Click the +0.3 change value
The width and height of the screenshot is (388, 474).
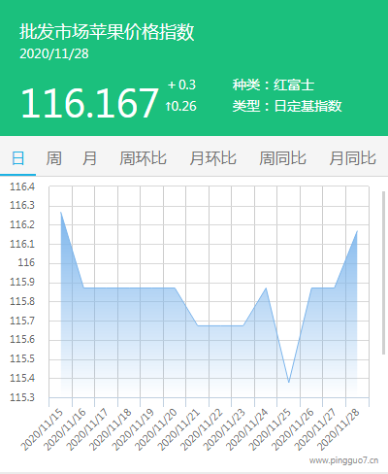coord(181,85)
